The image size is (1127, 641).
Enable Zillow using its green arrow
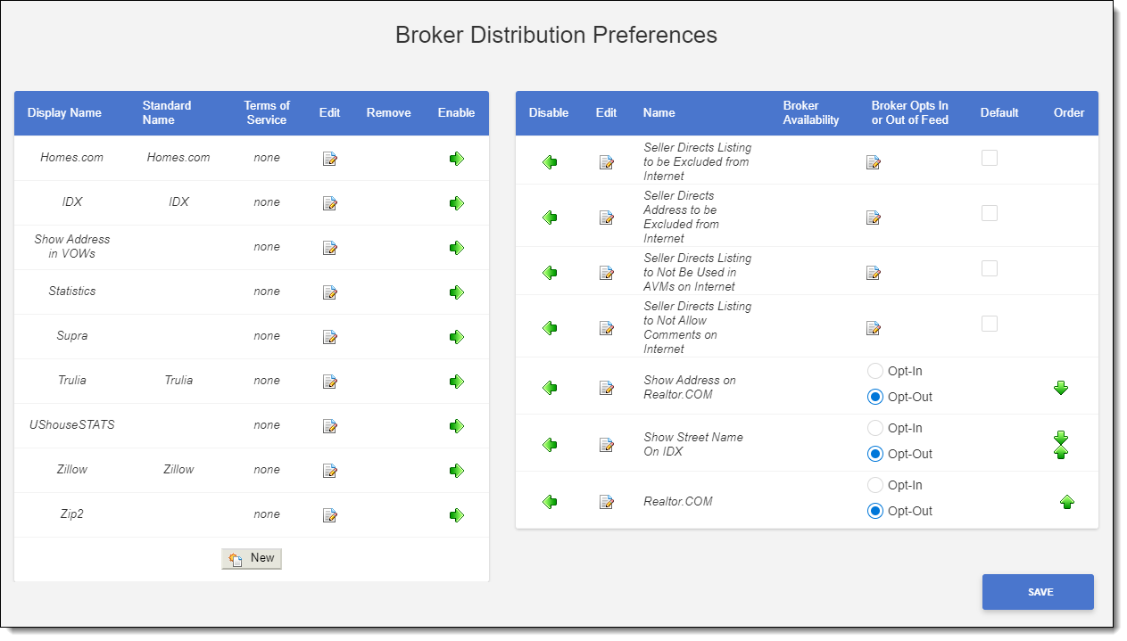pos(457,471)
